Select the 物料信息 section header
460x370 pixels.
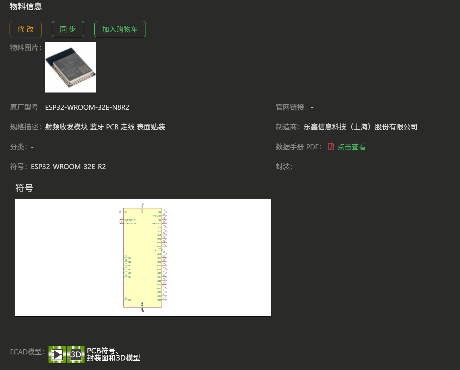click(x=25, y=6)
